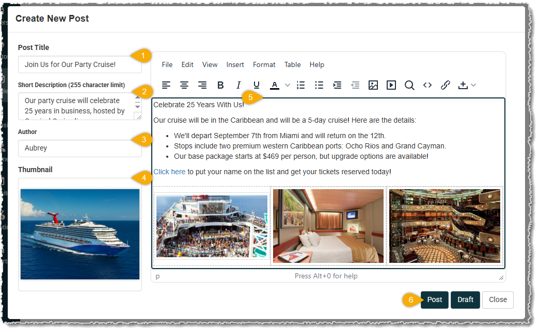
Task: Toggle bold formatting
Action: pos(220,85)
